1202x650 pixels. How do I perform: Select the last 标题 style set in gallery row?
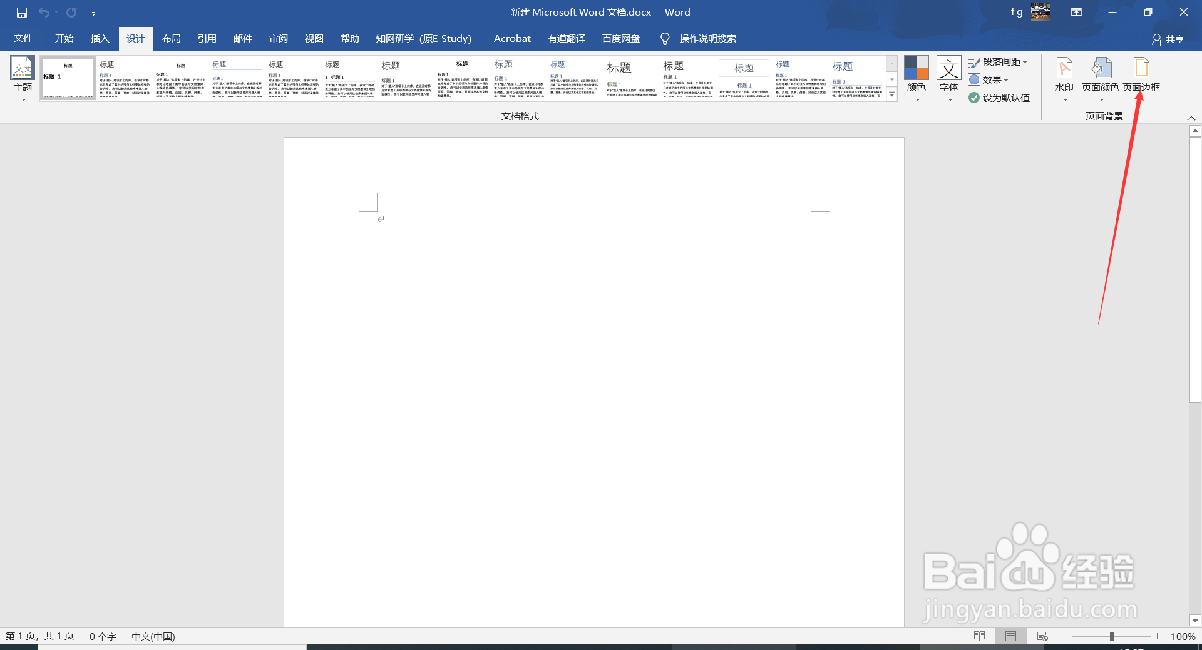point(857,79)
